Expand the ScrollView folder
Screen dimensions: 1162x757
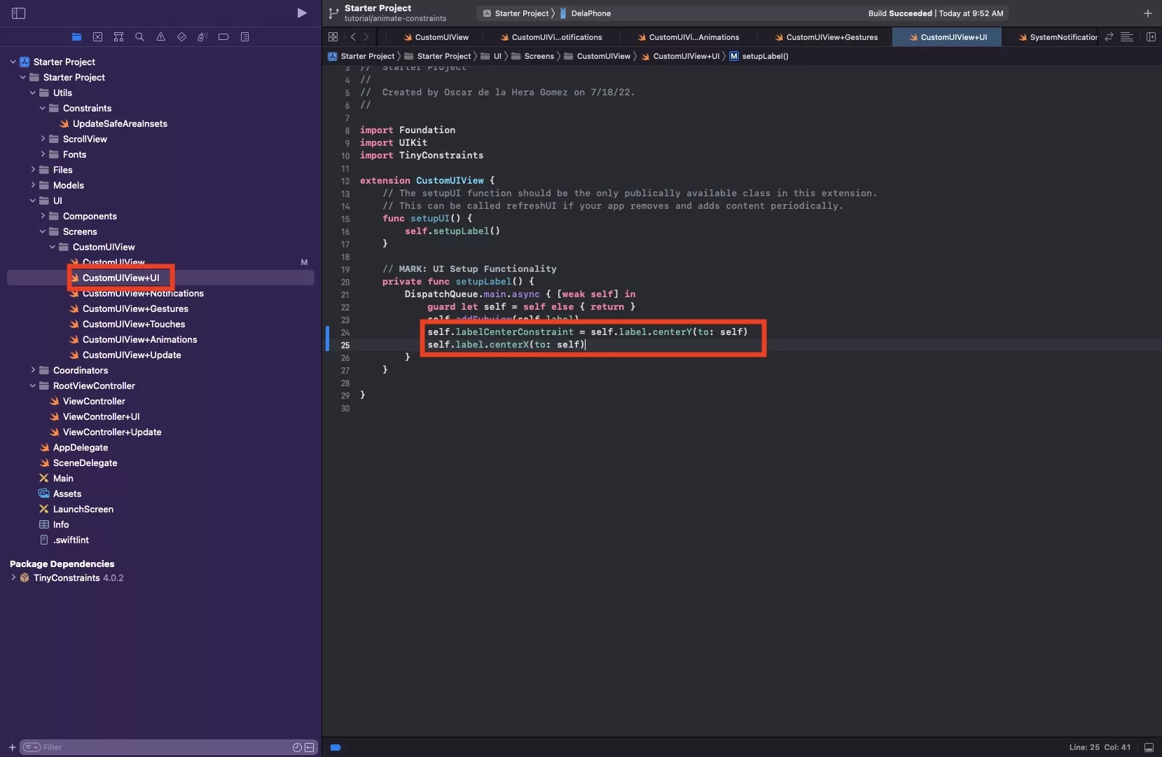coord(42,139)
